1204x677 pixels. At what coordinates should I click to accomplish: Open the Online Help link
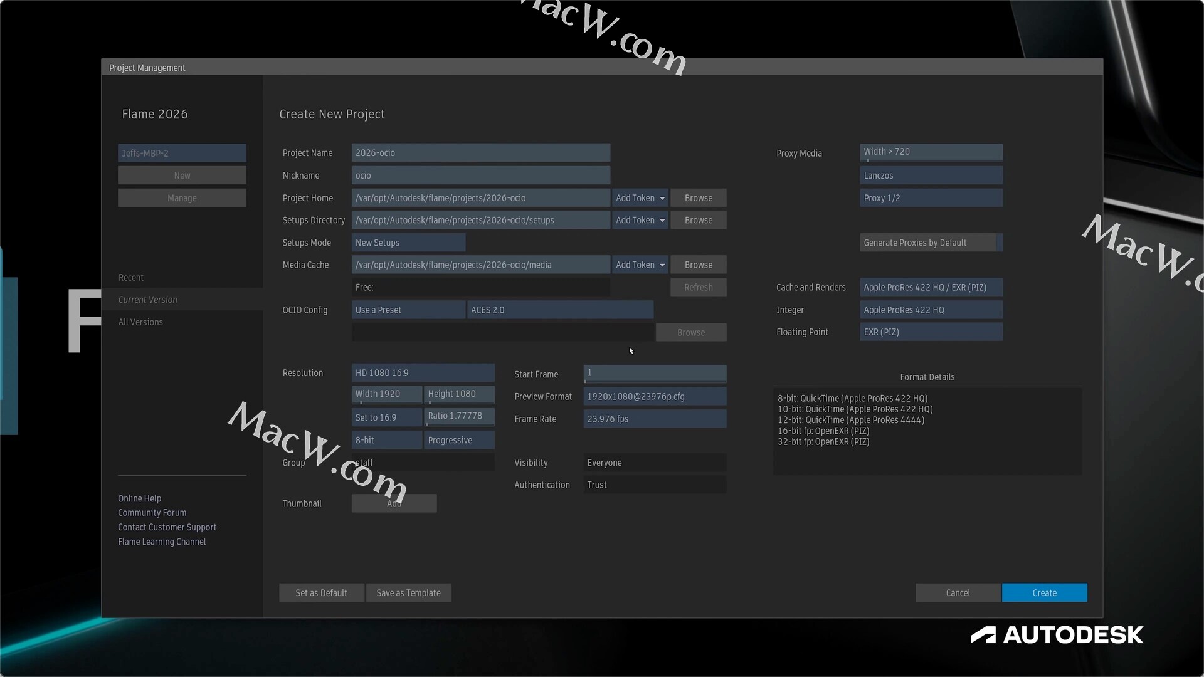139,498
